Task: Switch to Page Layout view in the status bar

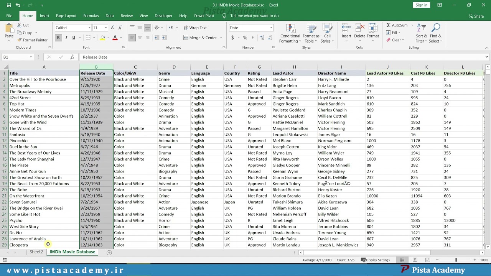Action: click(x=415, y=260)
